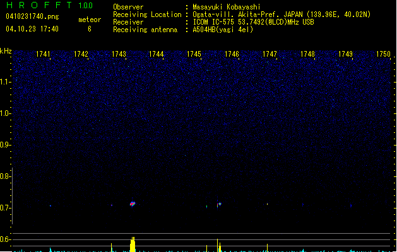The height and width of the screenshot is (252, 397).
Task: Click the meteor count label
Action: [x=90, y=20]
